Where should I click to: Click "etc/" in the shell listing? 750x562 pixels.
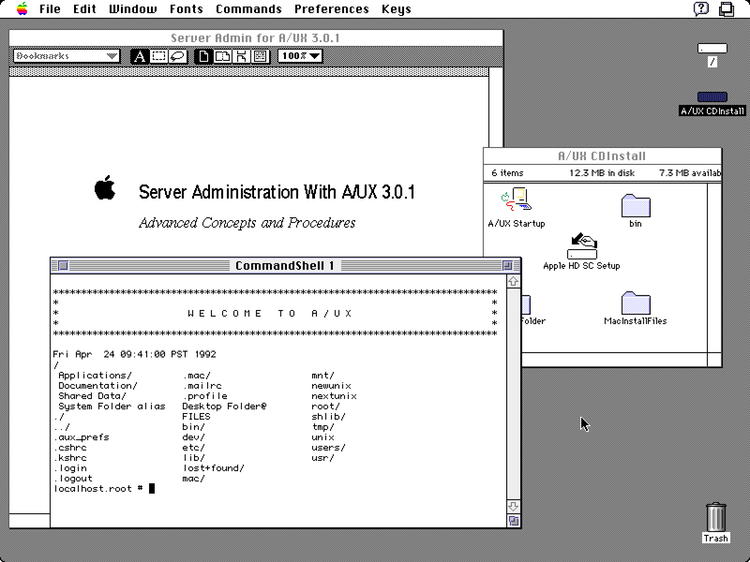click(193, 448)
